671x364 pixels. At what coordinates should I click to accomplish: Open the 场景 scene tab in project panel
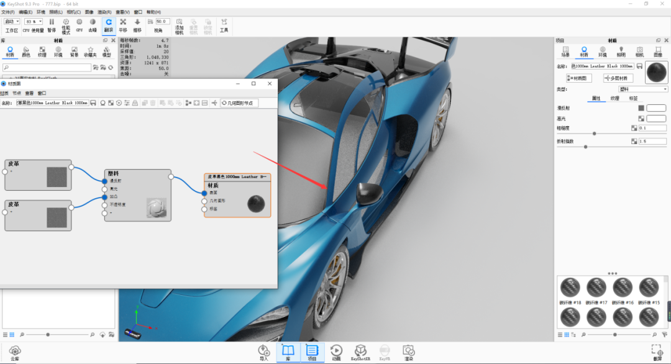click(x=565, y=52)
